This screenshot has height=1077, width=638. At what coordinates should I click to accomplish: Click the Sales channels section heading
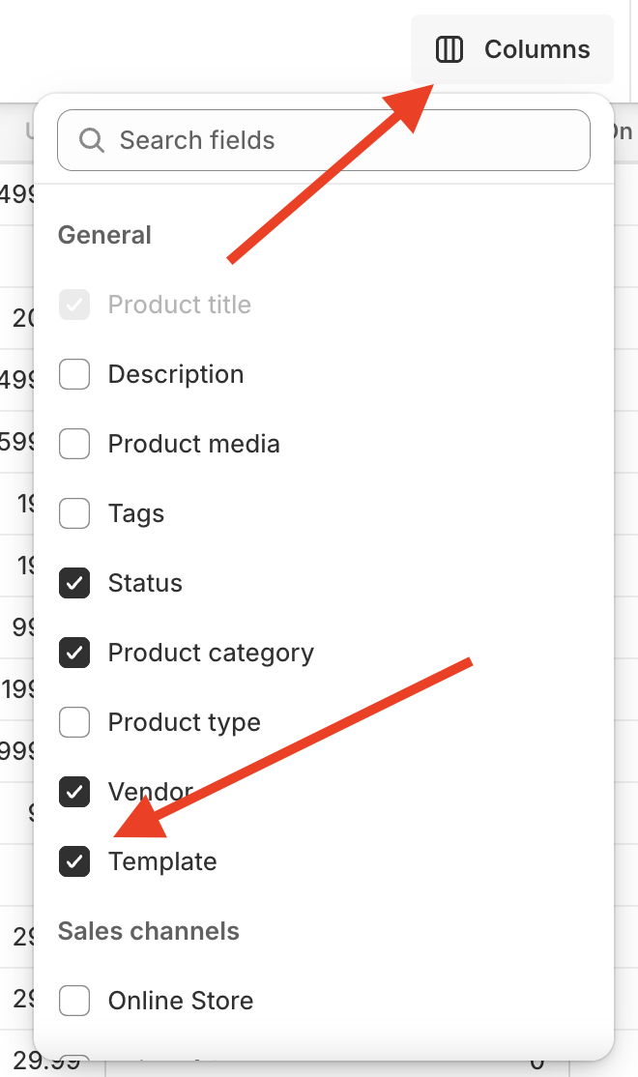pyautogui.click(x=149, y=931)
